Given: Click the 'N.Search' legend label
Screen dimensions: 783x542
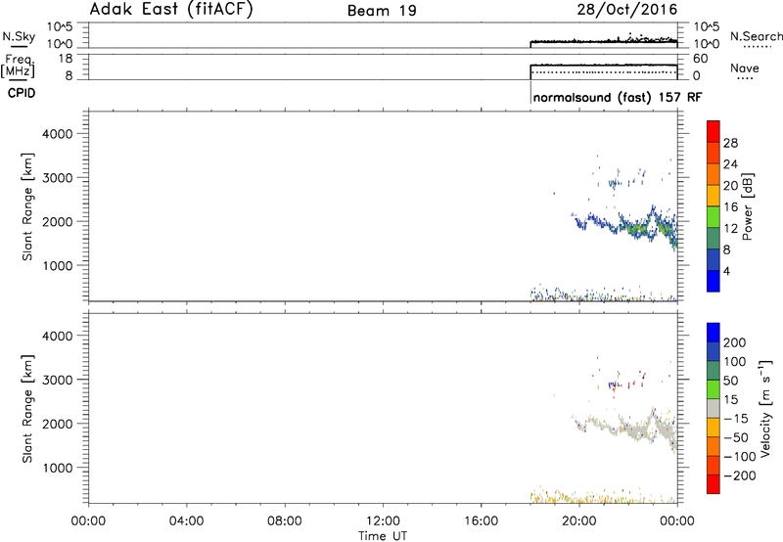Looking at the screenshot, I should coord(756,36).
